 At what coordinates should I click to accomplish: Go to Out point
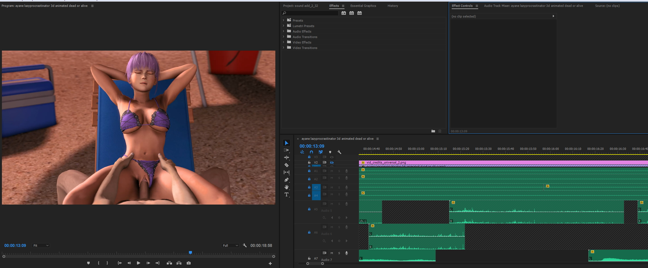157,263
